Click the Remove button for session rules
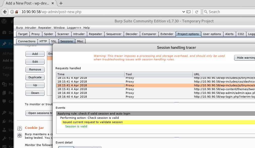Screen dimensions: 255x148 click(35, 69)
